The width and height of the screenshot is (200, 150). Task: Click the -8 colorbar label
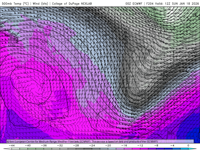click(x=156, y=145)
